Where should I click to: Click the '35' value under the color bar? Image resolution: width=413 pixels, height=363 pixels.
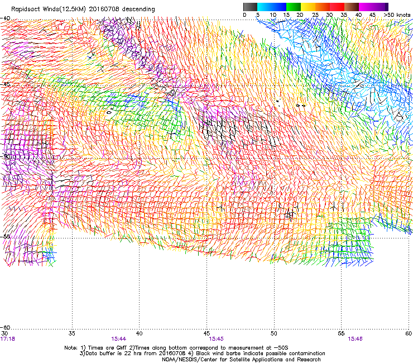tap(344, 15)
